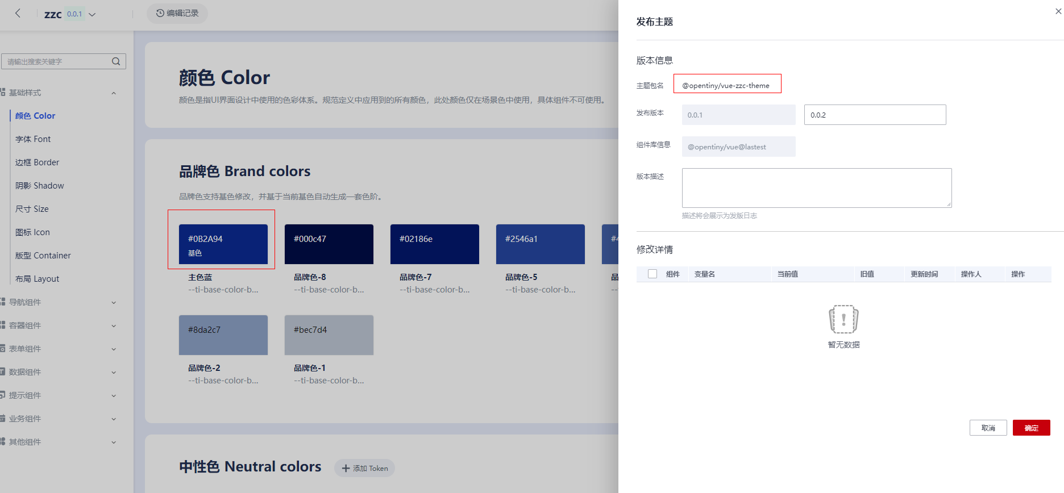Go back using the left arrow icon
Viewport: 1064px width, 493px height.
[18, 13]
